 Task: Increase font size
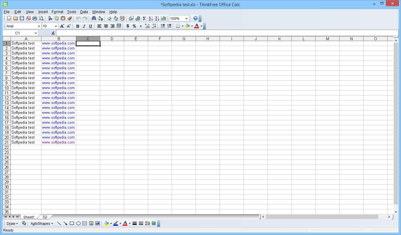point(62,26)
